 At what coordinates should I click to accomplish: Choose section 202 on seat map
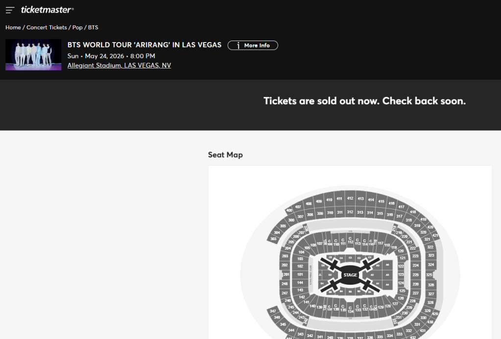pyautogui.click(x=285, y=265)
